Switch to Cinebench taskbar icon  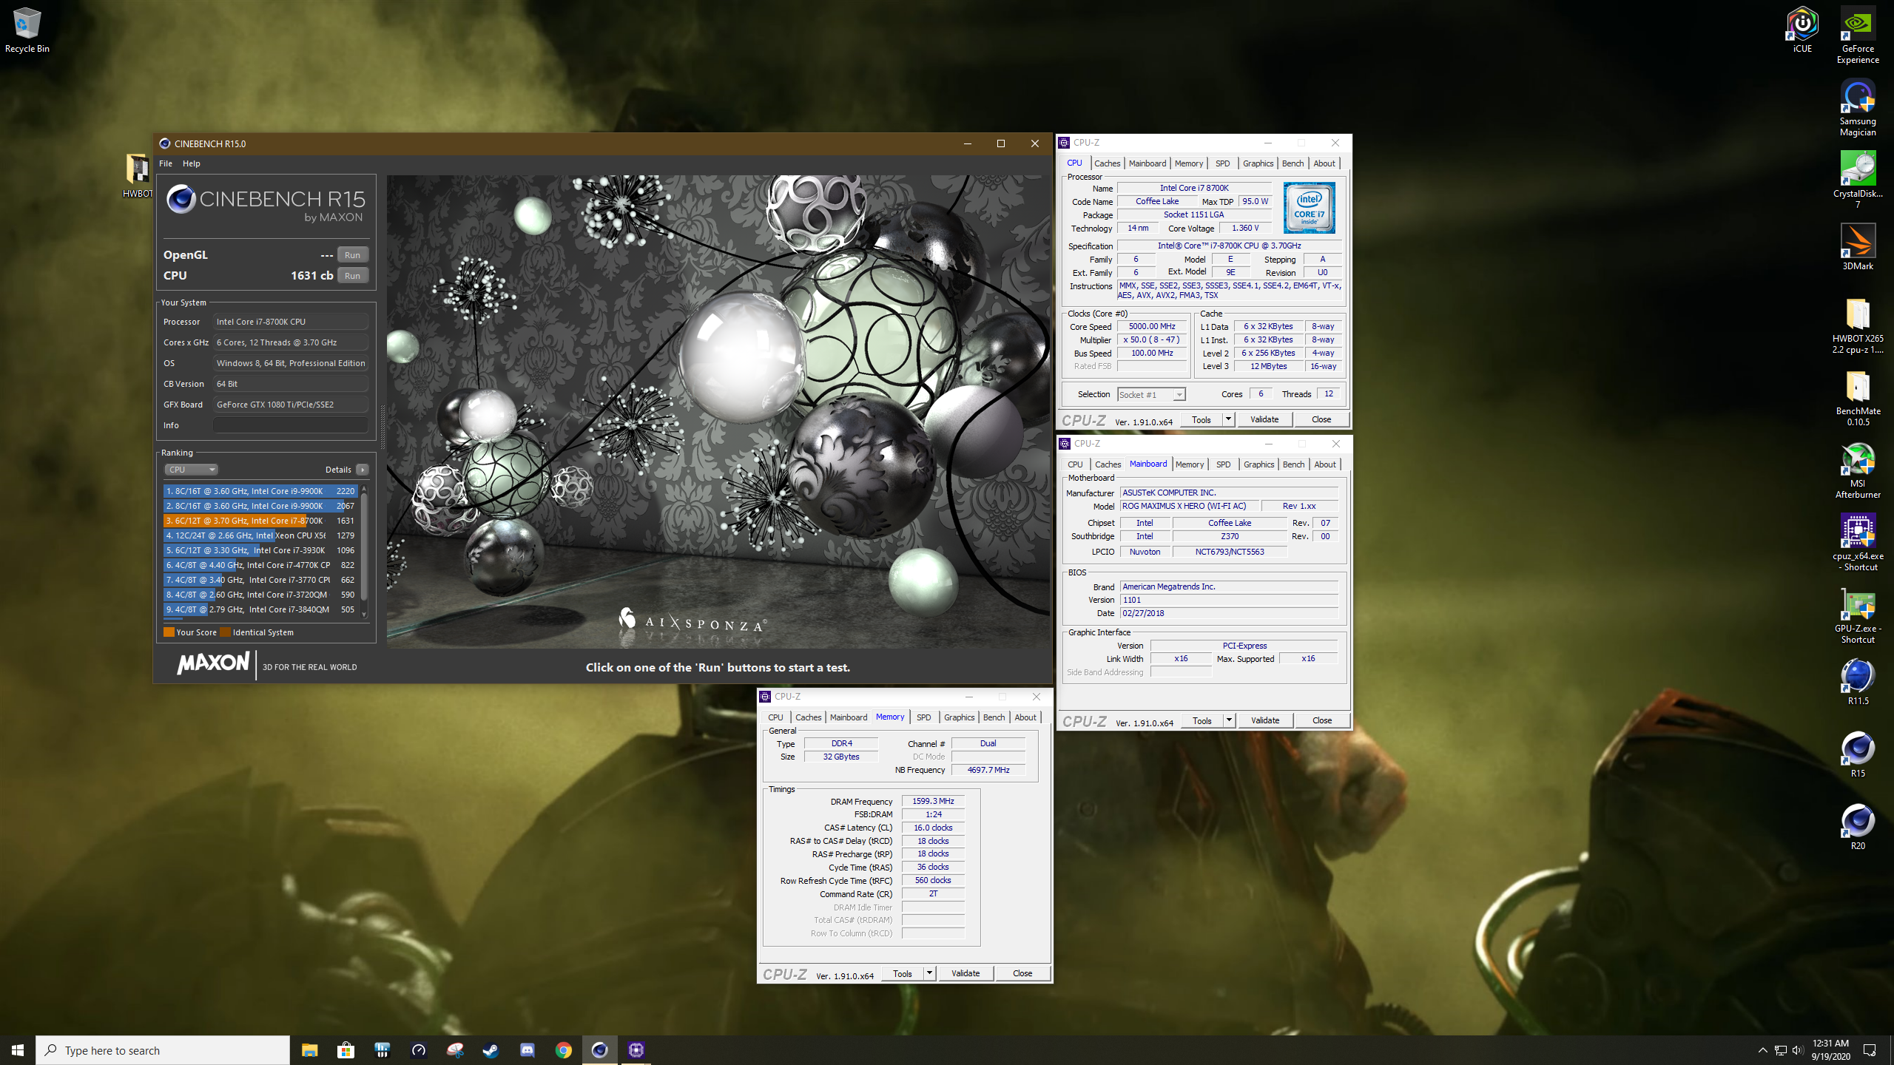[599, 1050]
